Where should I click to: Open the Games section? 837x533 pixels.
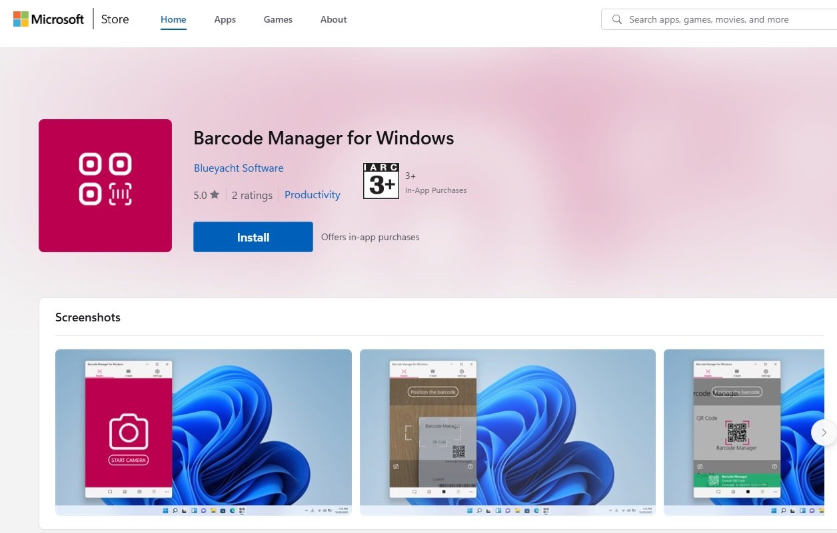(x=278, y=19)
